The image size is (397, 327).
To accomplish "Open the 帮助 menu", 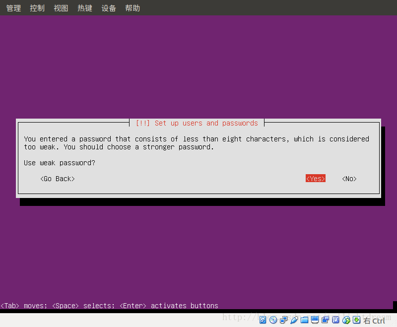I will tap(132, 7).
